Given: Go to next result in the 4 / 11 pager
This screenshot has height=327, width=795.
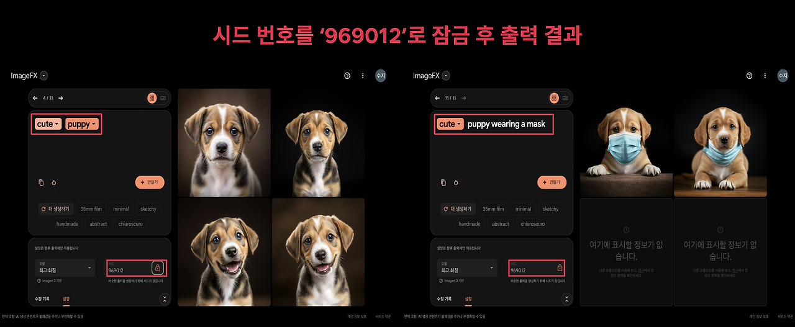Looking at the screenshot, I should pos(61,98).
